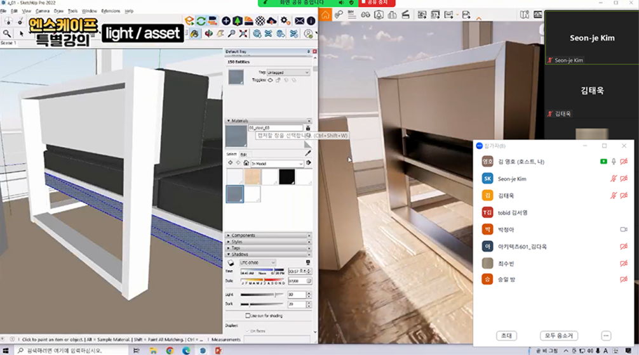Select the SketchUp Zoom Extents tool
639x355 pixels.
(243, 34)
